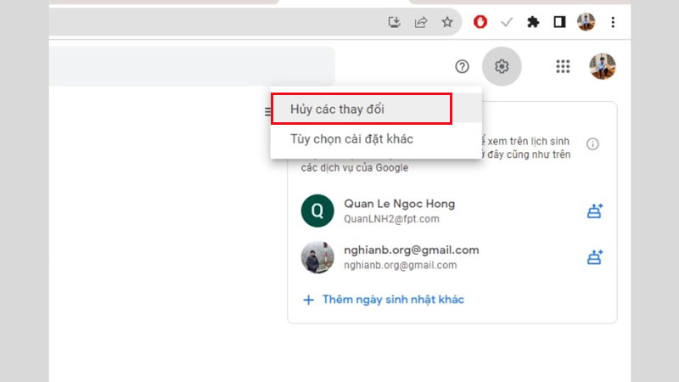Click the Settings gear icon
This screenshot has height=382, width=679.
[502, 66]
